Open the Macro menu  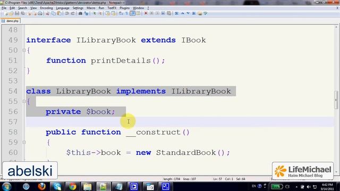tap(91, 8)
